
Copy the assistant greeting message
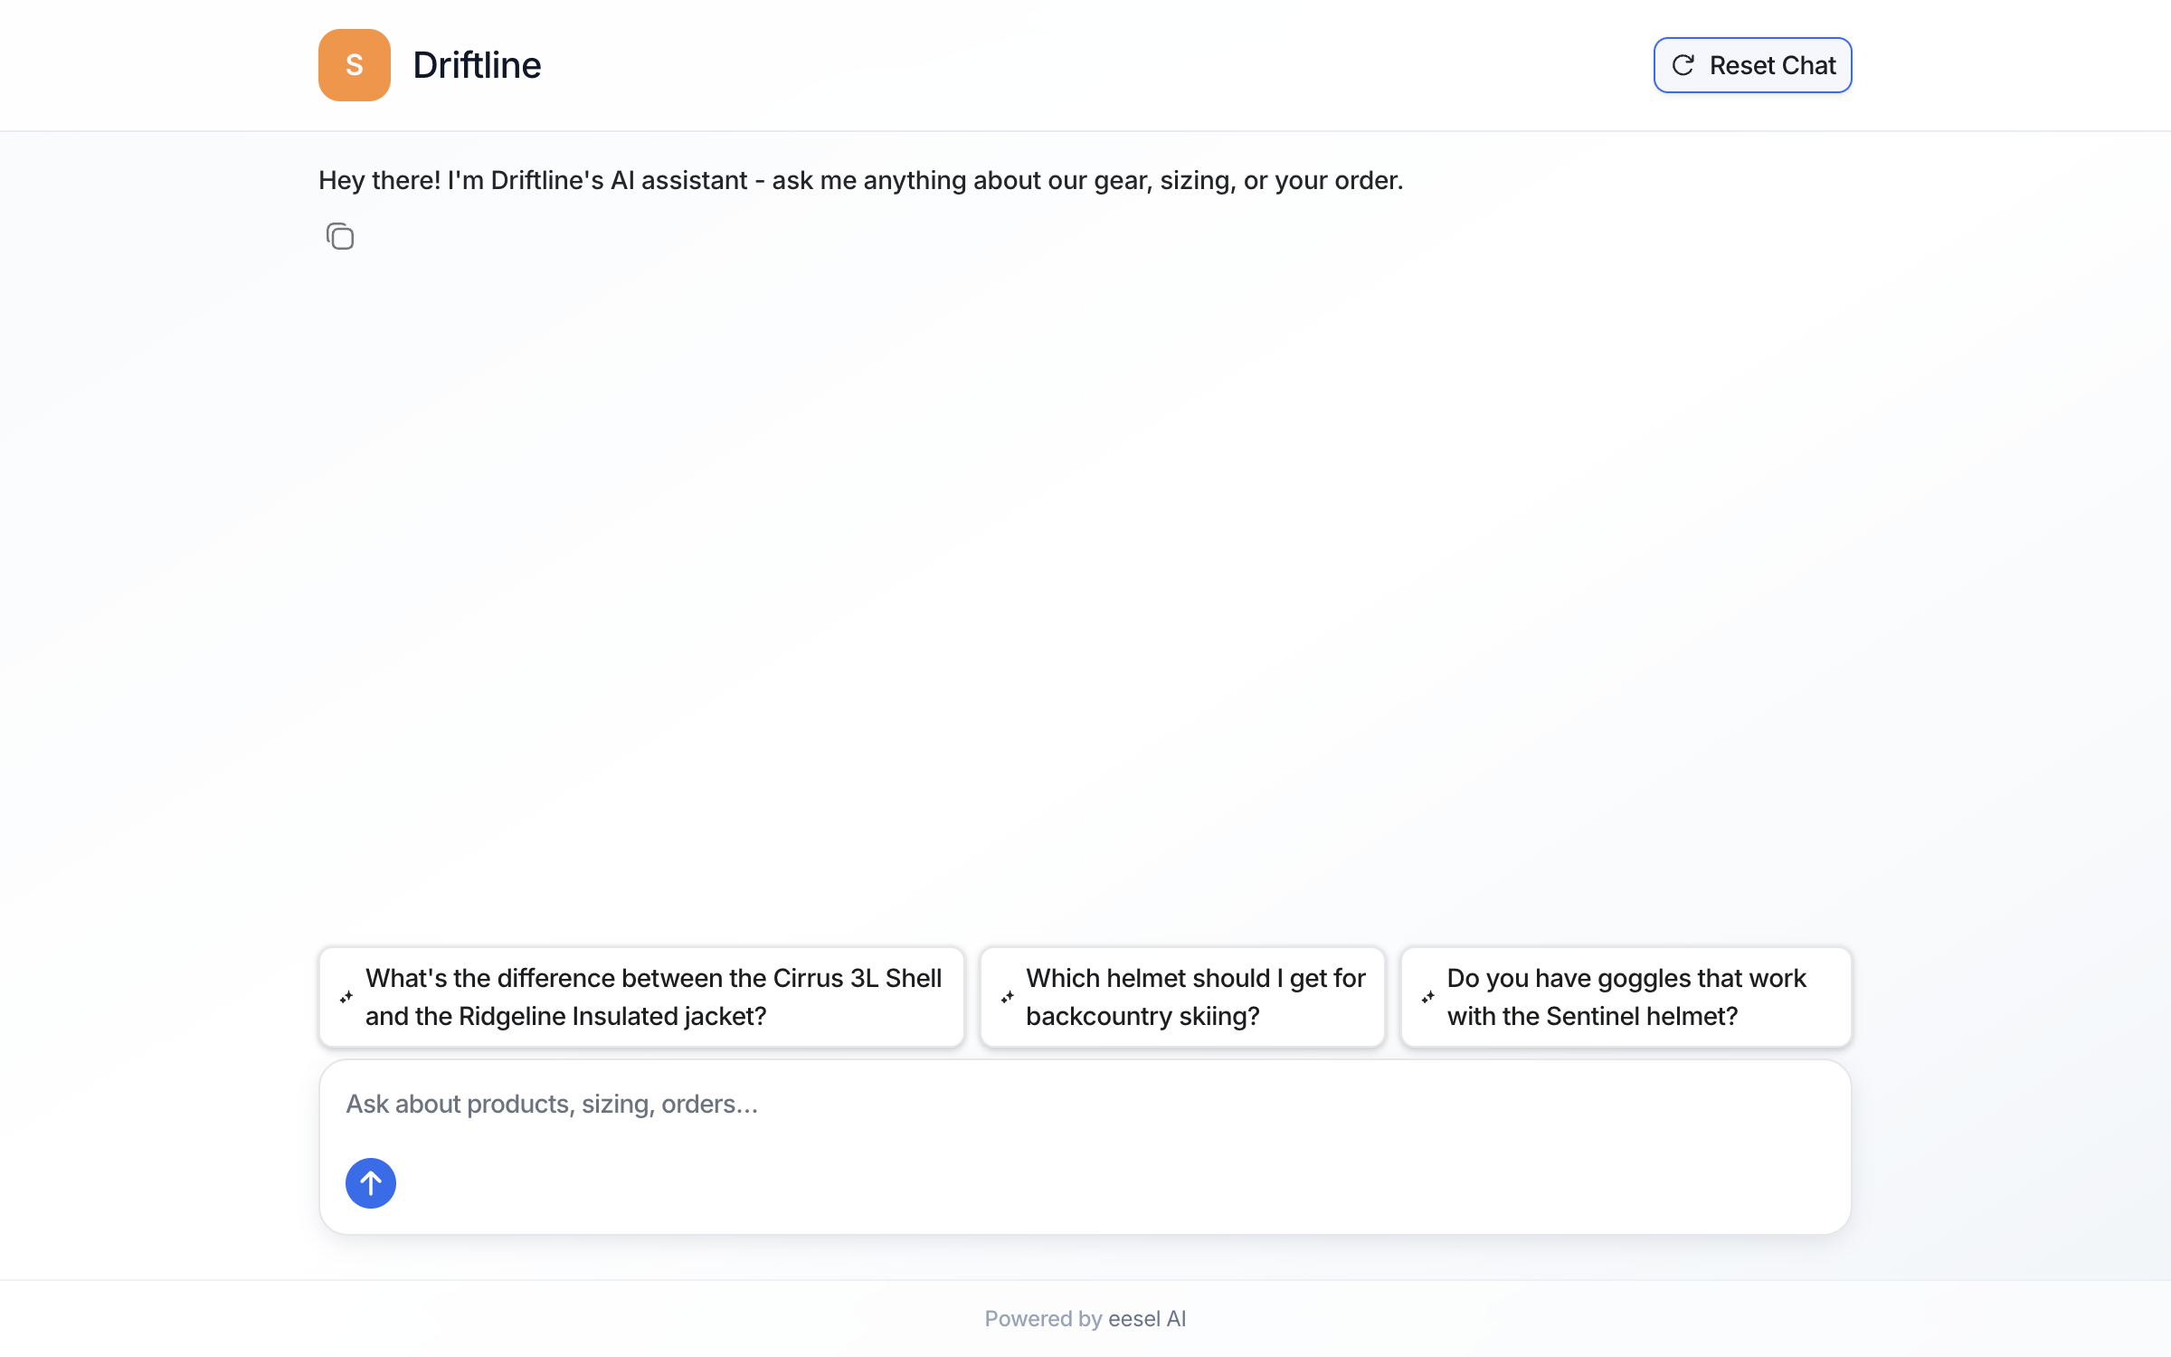pyautogui.click(x=340, y=236)
